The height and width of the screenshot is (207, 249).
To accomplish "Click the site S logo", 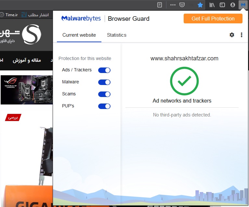I will point(31,34).
